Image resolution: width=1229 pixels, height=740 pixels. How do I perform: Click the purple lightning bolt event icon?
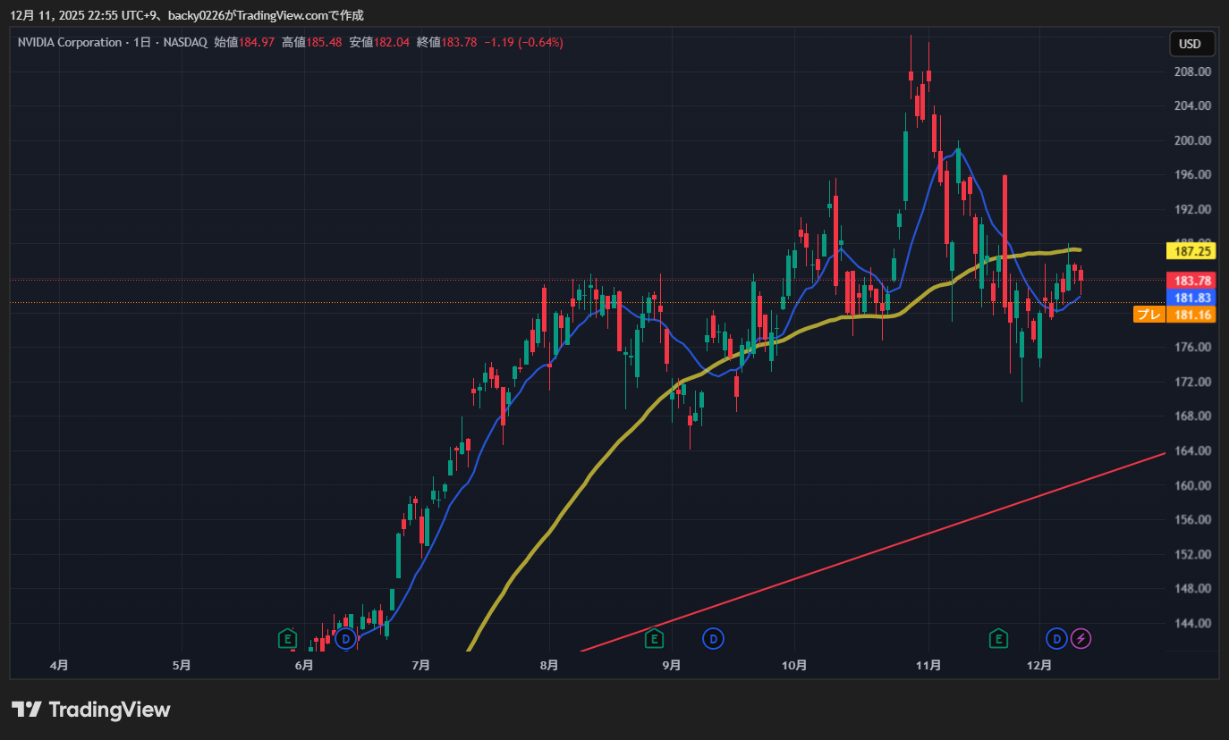click(1081, 638)
